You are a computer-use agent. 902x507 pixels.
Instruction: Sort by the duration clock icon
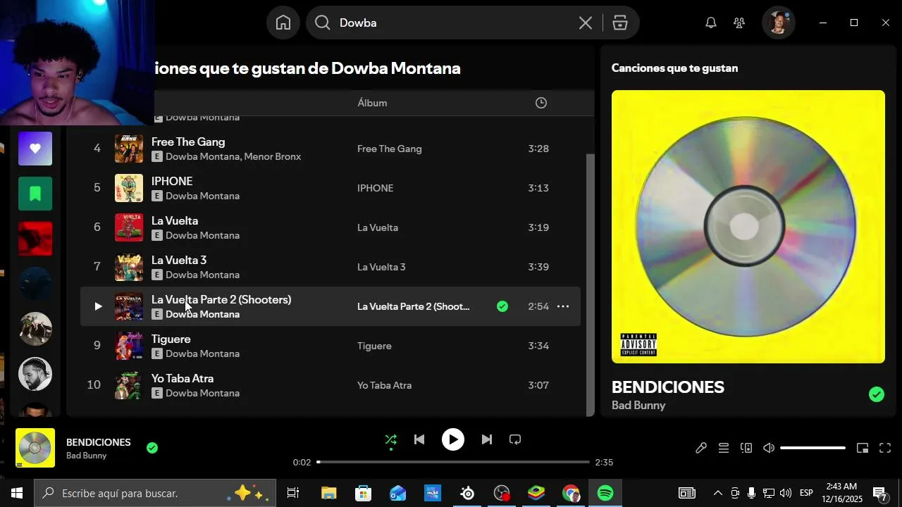pyautogui.click(x=541, y=103)
